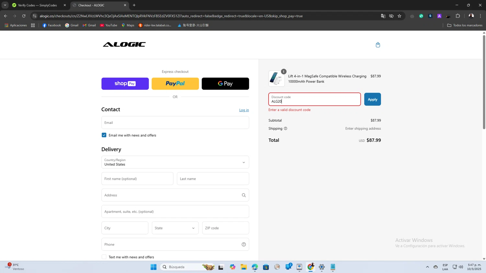Click the Apartment, suite field
The image size is (486, 273).
(175, 212)
